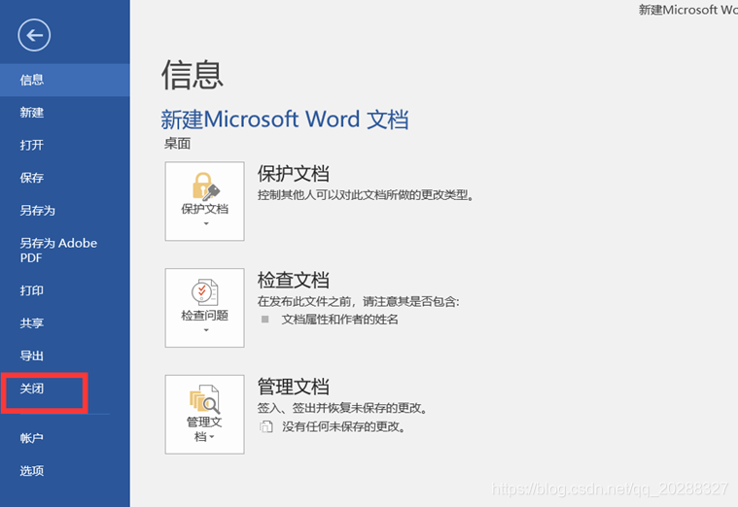Viewport: 738px width, 507px height.
Task: Click the text 签入、签出并恢复未保存的更改。
Action: pos(342,408)
